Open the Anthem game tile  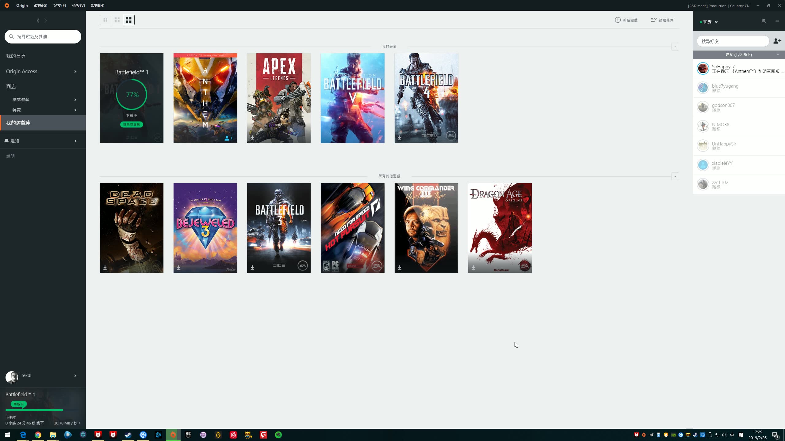tap(205, 98)
